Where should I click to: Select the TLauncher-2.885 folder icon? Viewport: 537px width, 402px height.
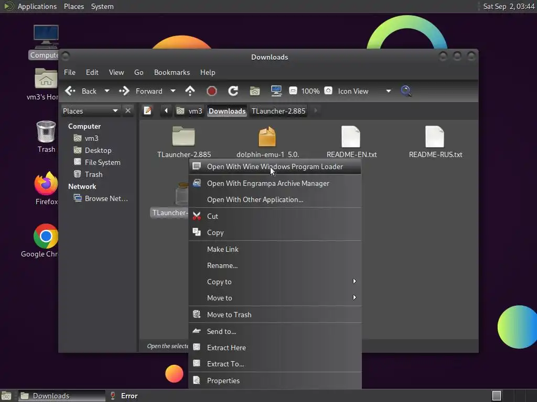(184, 136)
